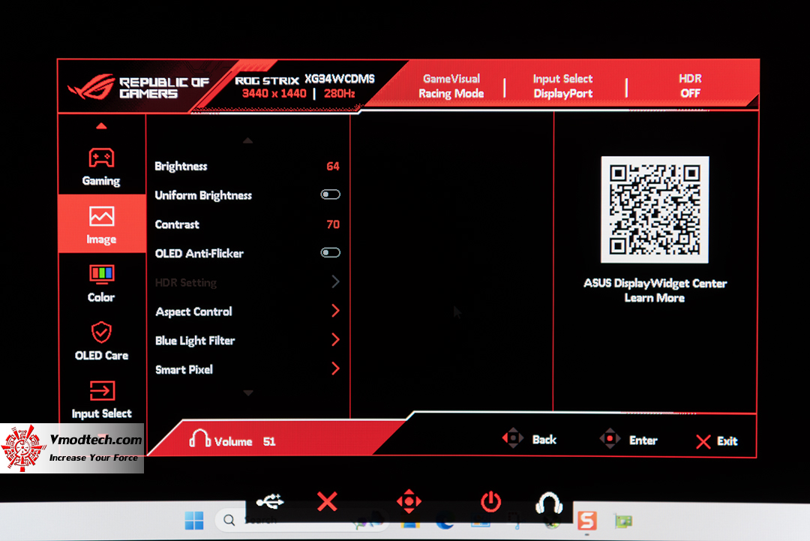The height and width of the screenshot is (541, 810).
Task: Expand the Smart Pixel submenu arrow
Action: point(335,368)
